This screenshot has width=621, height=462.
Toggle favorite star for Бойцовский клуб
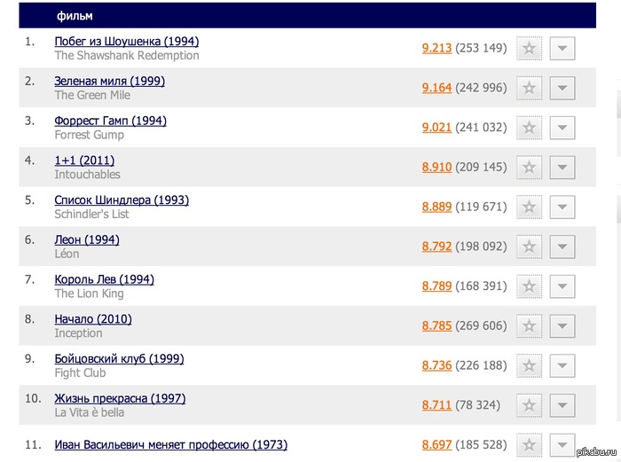pos(529,366)
